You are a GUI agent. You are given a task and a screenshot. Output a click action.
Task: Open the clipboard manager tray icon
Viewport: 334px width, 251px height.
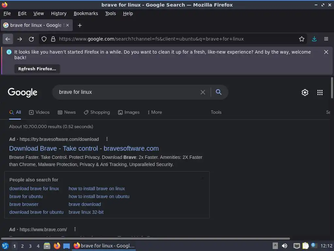(x=305, y=246)
